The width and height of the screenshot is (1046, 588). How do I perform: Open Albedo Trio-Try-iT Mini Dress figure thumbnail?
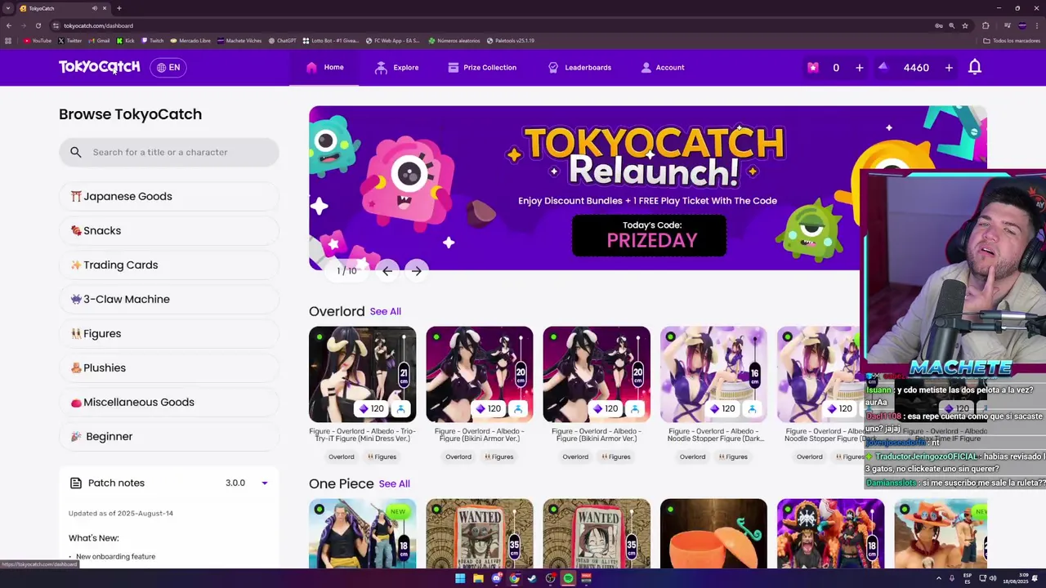pyautogui.click(x=362, y=374)
